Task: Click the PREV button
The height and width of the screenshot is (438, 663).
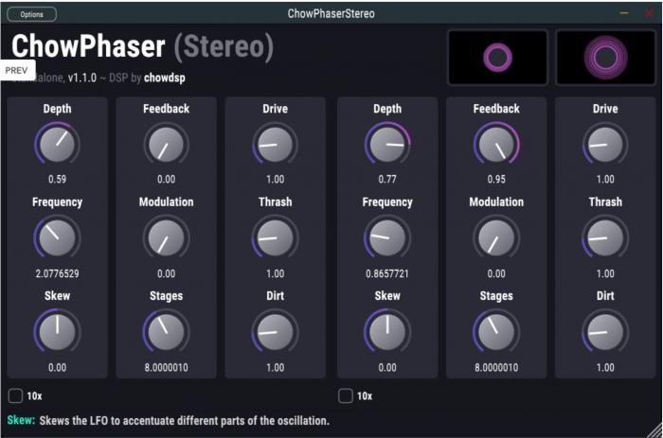Action: click(17, 70)
